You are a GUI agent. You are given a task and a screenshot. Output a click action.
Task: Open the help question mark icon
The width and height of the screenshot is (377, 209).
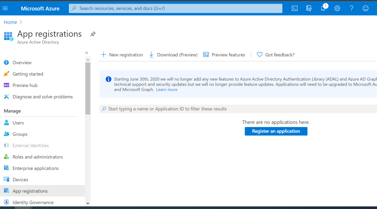coord(351,8)
